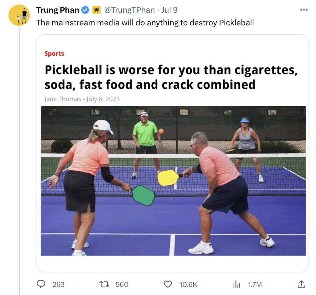Screen dimensions: 316x295
Task: Open the three-dot more options menu
Action: click(x=304, y=10)
